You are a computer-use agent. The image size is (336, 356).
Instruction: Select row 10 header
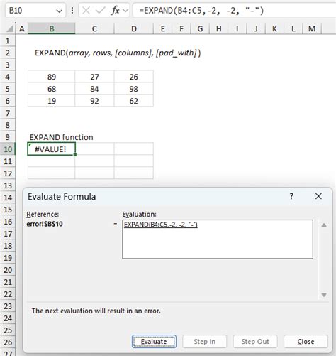pos(8,149)
